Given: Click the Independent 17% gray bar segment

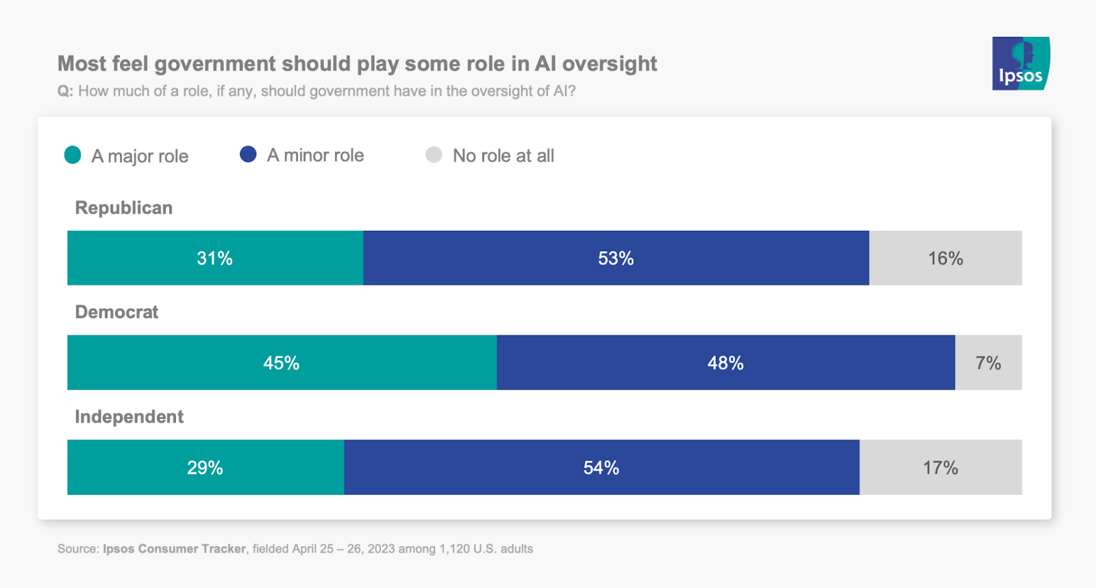Looking at the screenshot, I should [x=941, y=468].
